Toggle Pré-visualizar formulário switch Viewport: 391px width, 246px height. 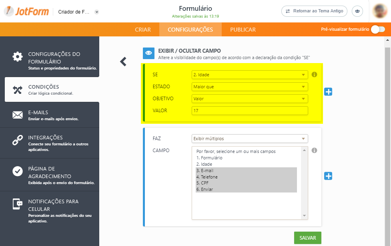(x=377, y=30)
